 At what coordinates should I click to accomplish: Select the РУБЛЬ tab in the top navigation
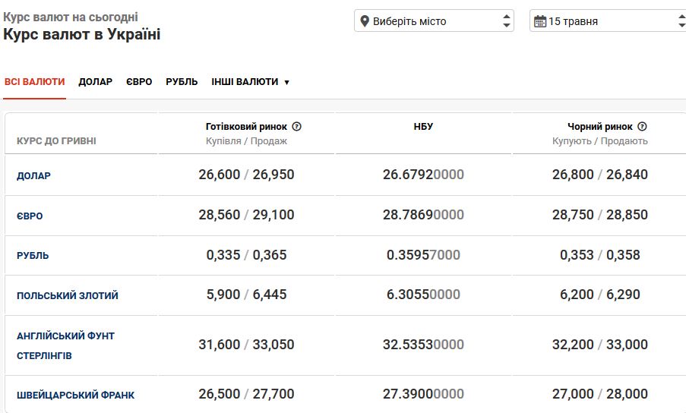182,82
